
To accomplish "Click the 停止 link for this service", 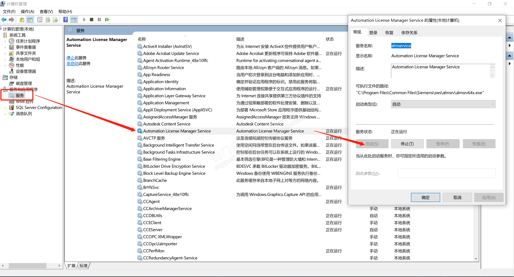I will click(70, 58).
